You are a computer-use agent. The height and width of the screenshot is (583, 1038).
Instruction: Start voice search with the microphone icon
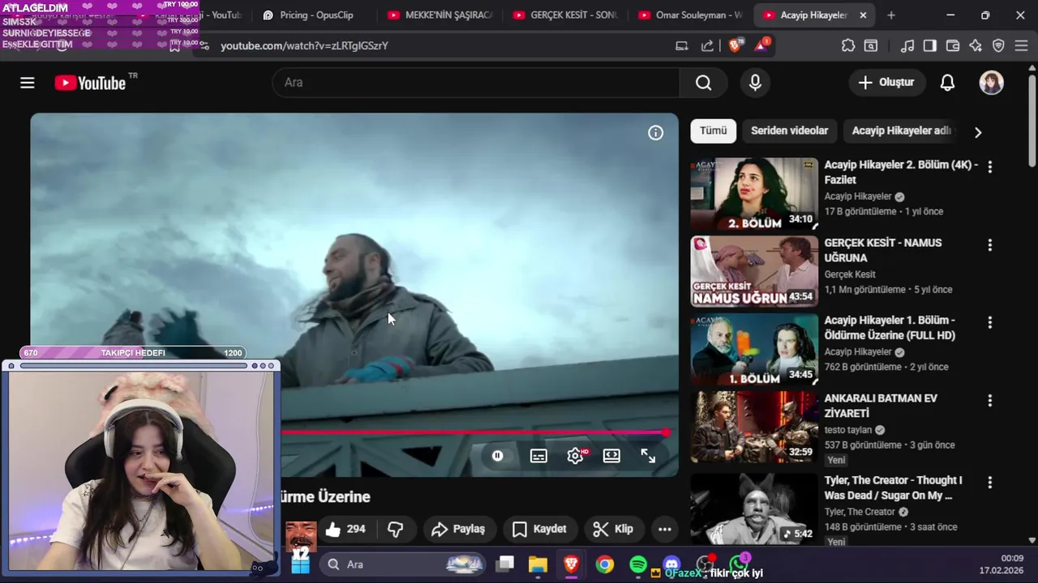755,83
